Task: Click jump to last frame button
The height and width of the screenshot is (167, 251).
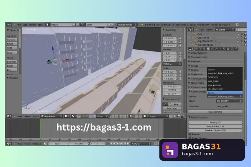Action: coord(128,144)
